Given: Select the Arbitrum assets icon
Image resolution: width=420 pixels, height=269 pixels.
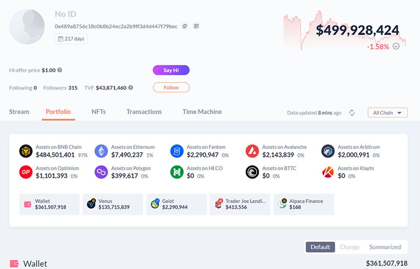Looking at the screenshot, I should click(x=328, y=151).
